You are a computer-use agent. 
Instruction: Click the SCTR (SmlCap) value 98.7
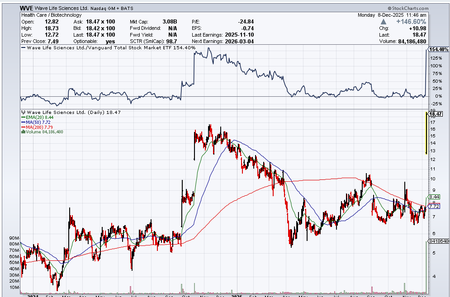click(171, 41)
